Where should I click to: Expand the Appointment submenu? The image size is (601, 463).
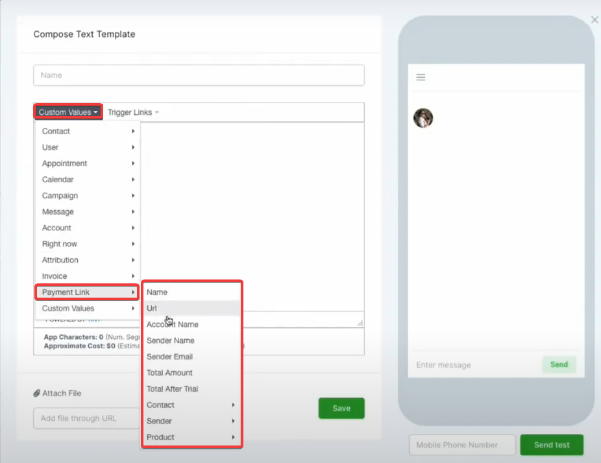[x=88, y=163]
